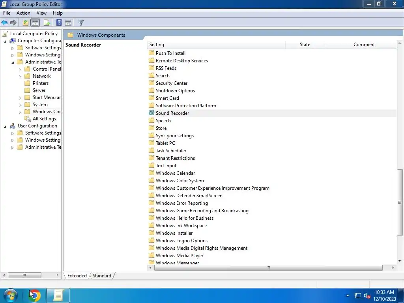
Task: Switch to the Extended tab
Action: (77, 275)
